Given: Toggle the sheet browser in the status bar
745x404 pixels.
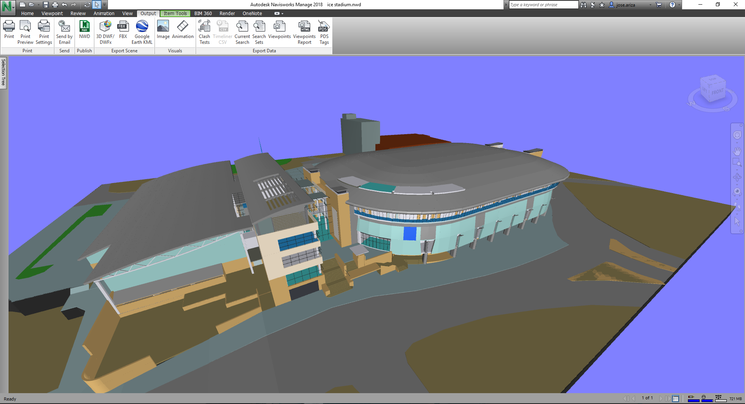Looking at the screenshot, I should pyautogui.click(x=676, y=399).
